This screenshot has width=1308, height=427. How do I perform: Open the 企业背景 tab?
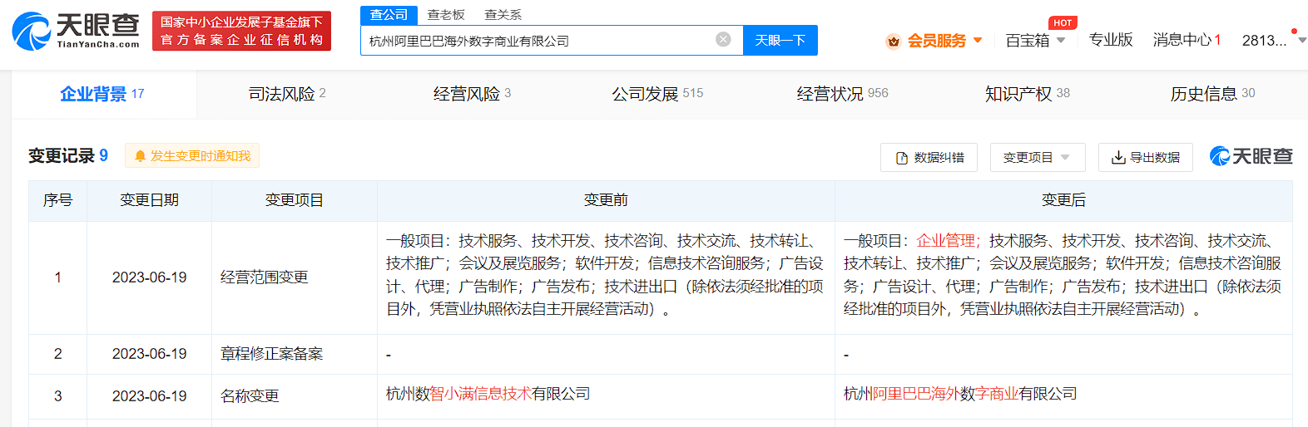point(103,94)
